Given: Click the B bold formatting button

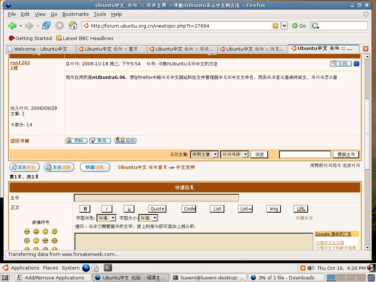Looking at the screenshot, I should (85, 209).
